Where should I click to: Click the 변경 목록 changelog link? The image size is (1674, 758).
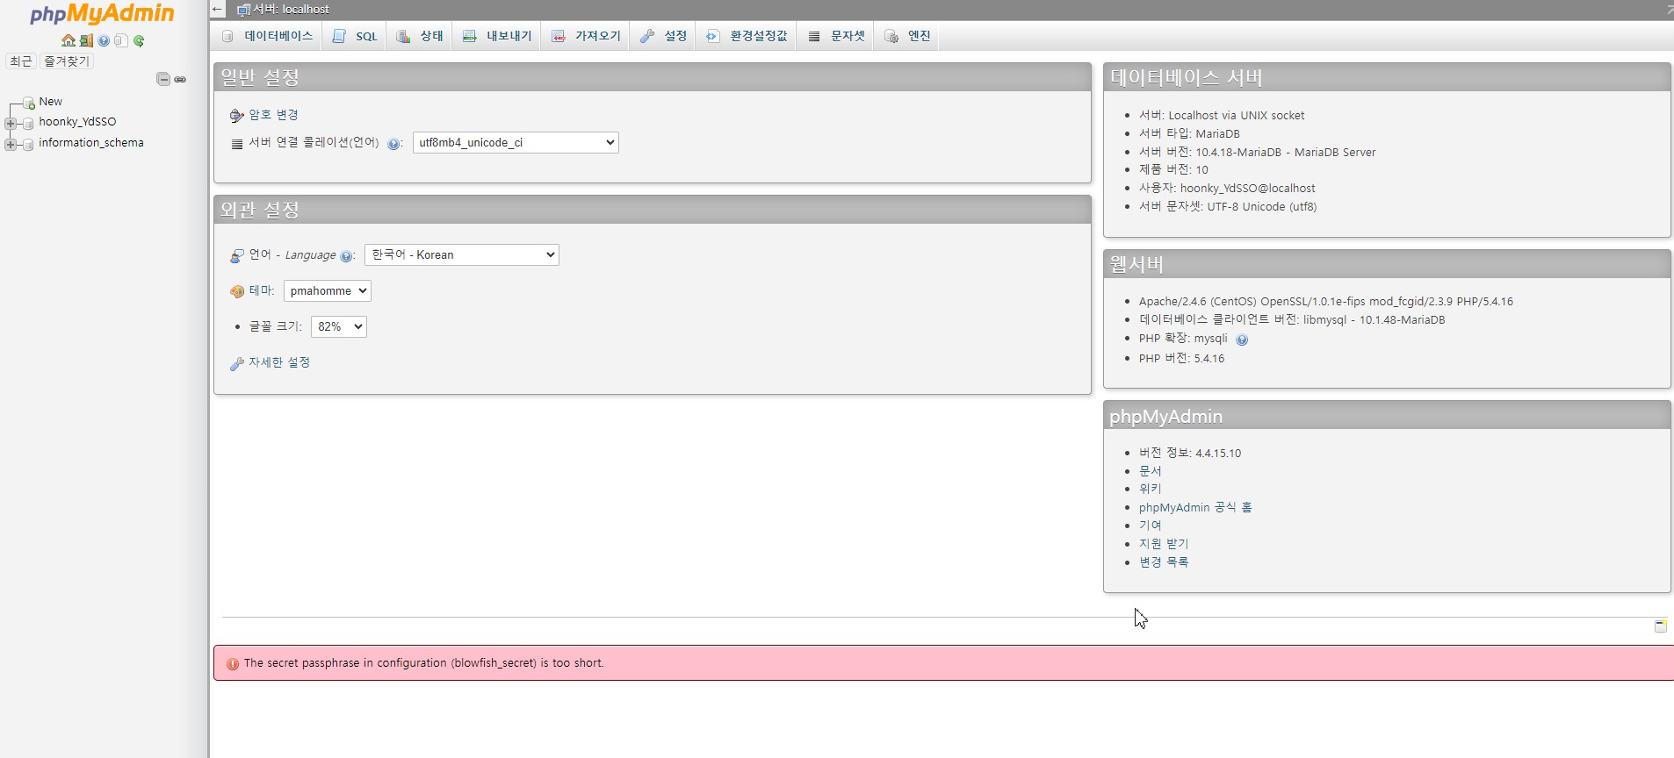pos(1164,562)
